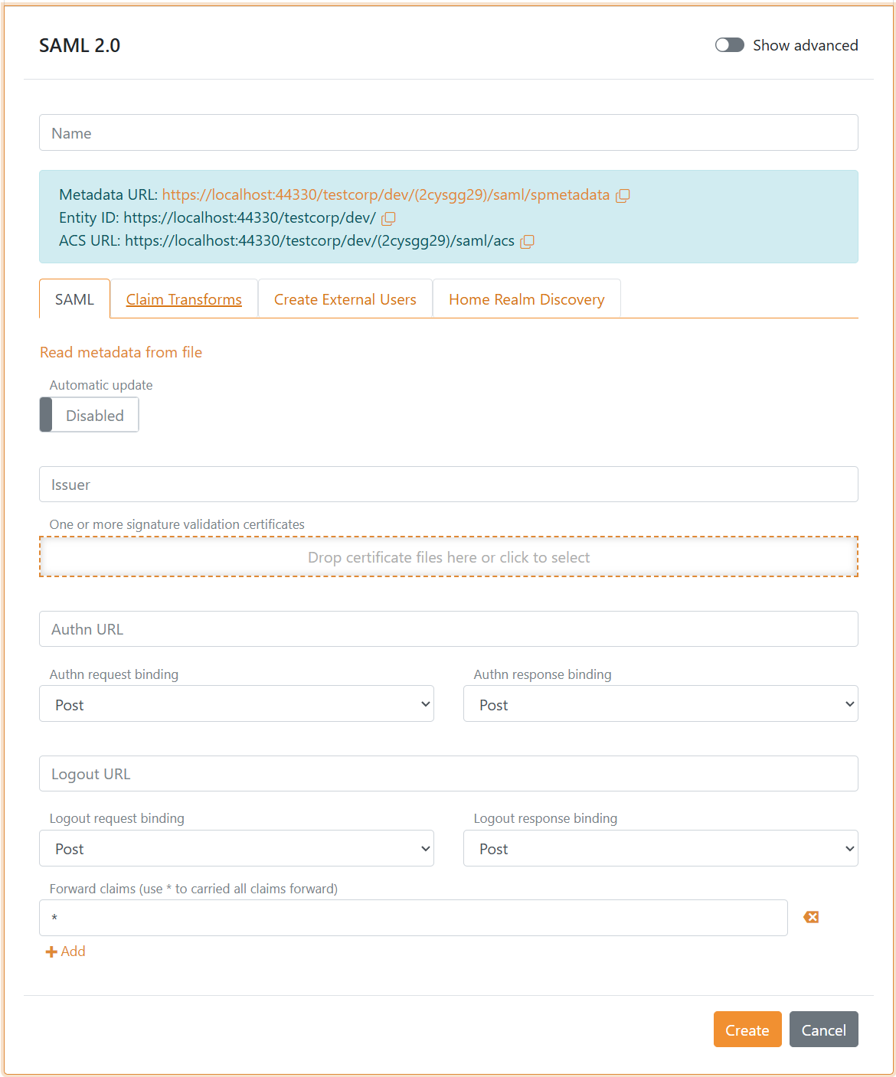Copy the Entity ID using its copy icon

[x=388, y=218]
